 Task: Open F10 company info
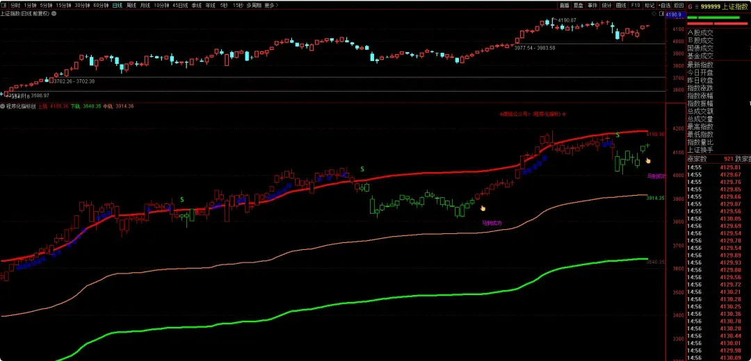click(x=636, y=6)
